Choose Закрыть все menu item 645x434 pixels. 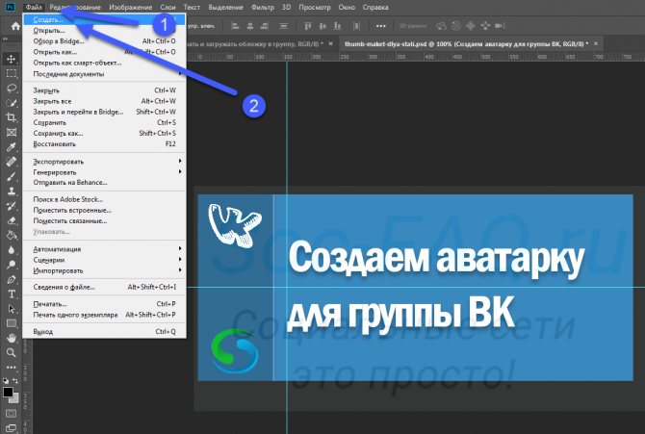tap(104, 101)
